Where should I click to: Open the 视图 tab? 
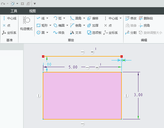(33, 11)
